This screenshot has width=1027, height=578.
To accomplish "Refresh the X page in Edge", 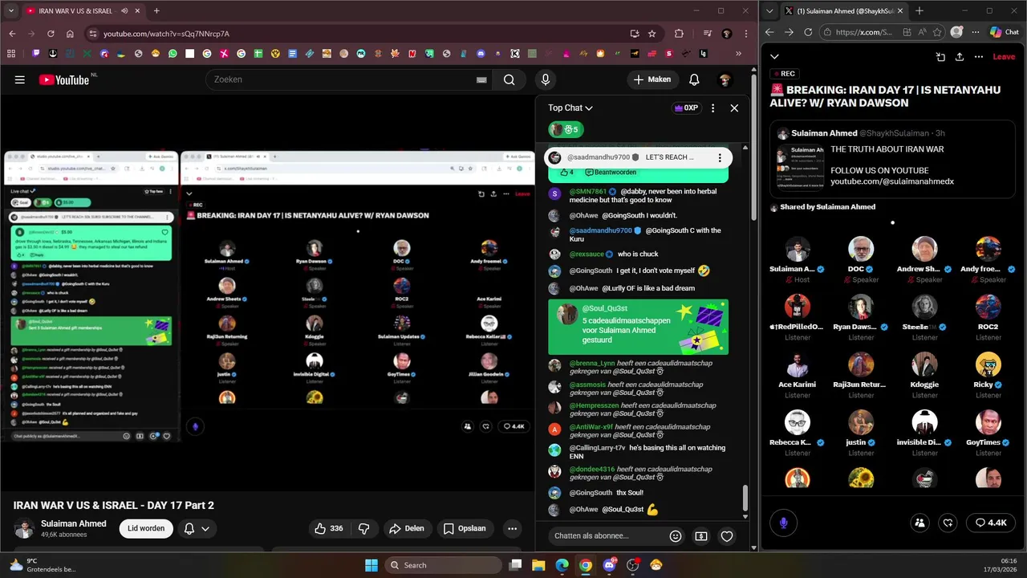I will pyautogui.click(x=808, y=32).
